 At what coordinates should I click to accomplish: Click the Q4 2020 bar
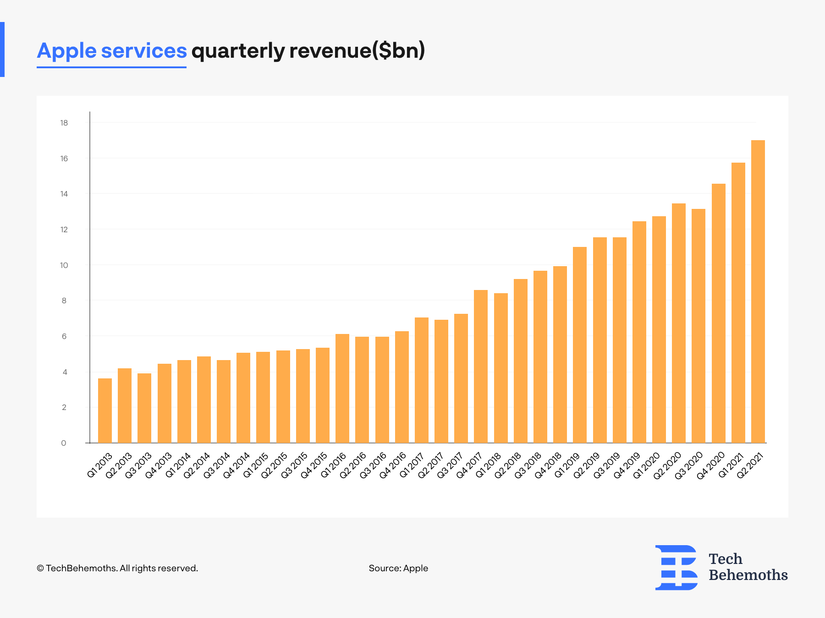point(719,313)
